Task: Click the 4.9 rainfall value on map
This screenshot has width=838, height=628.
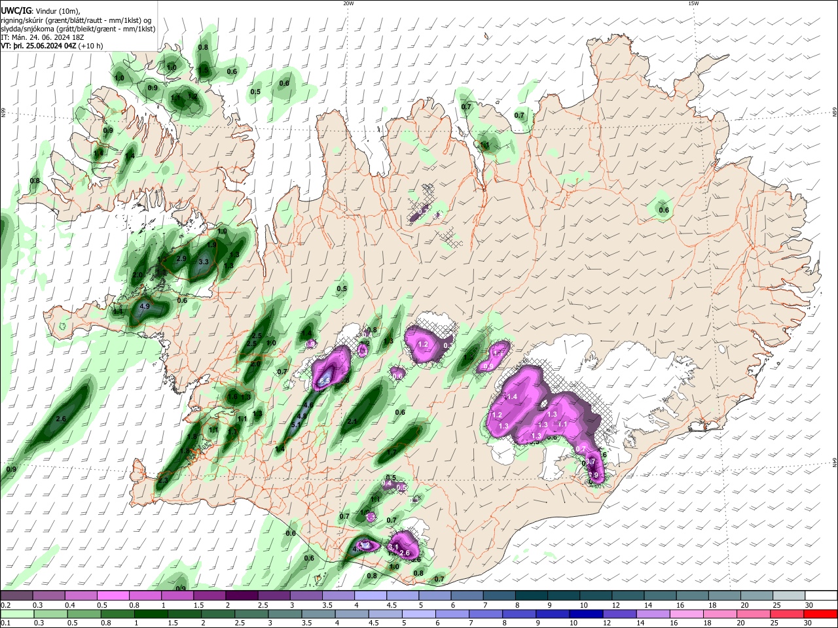Action: [x=145, y=306]
